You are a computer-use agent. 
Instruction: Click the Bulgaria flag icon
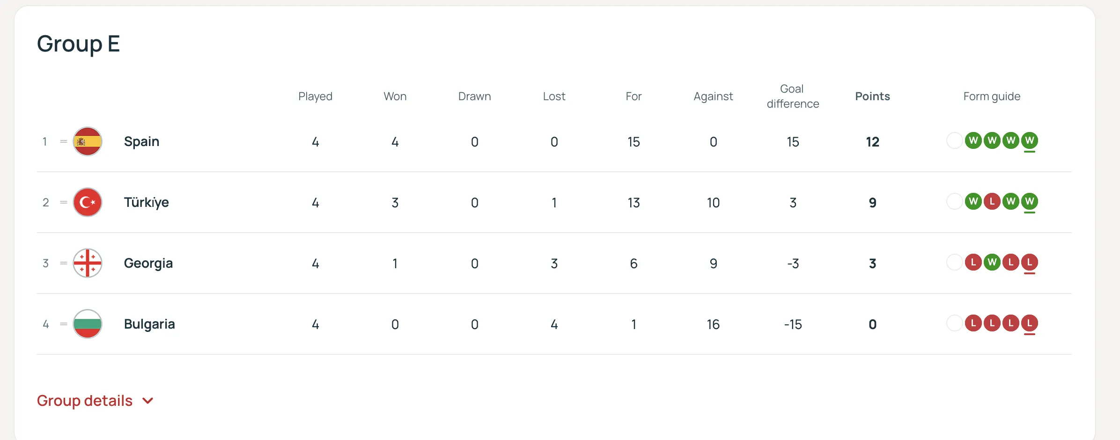(x=88, y=324)
